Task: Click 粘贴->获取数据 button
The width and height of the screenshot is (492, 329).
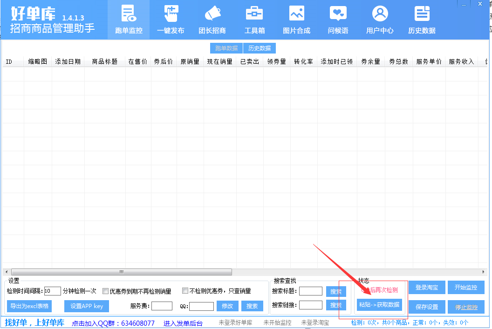Action: 379,304
